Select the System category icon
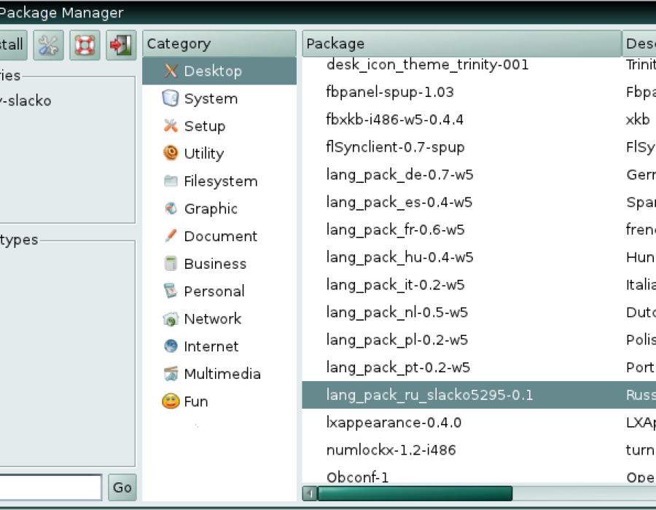The width and height of the screenshot is (656, 510). [171, 98]
